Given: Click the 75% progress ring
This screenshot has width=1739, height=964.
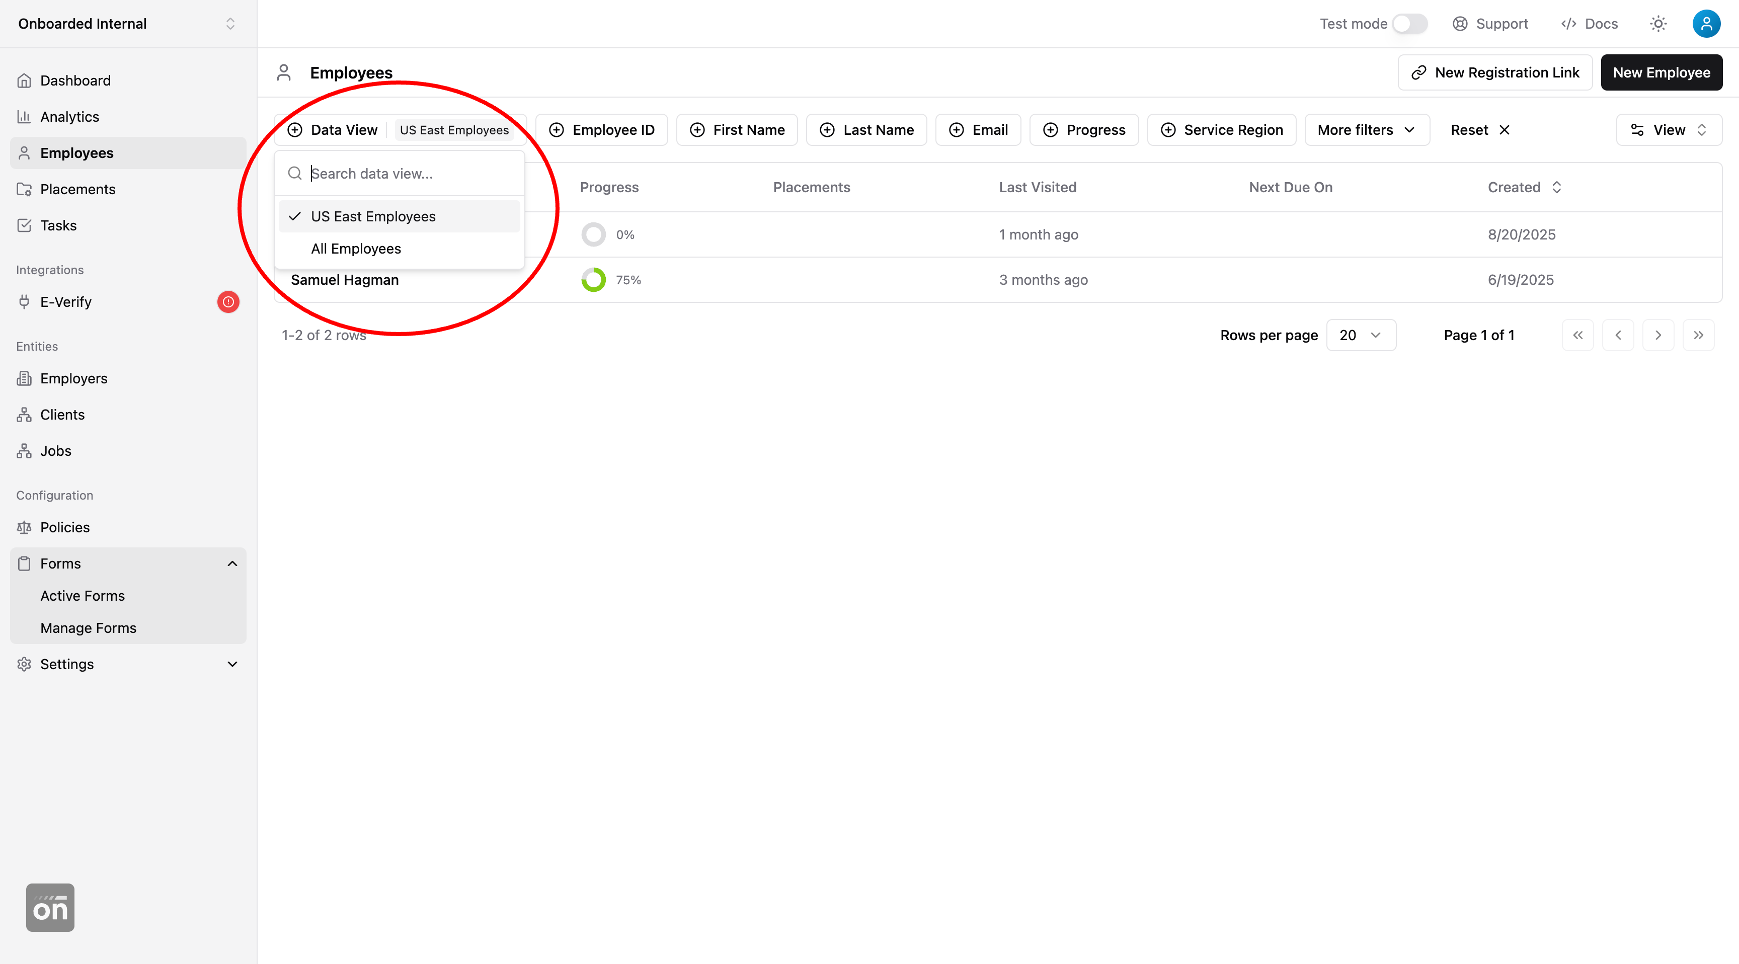Looking at the screenshot, I should pyautogui.click(x=593, y=279).
